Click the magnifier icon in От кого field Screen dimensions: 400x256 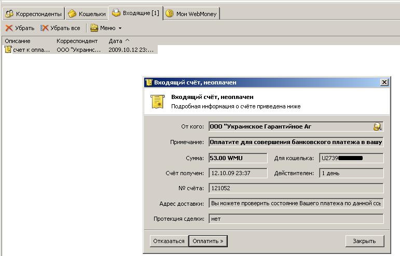(377, 126)
